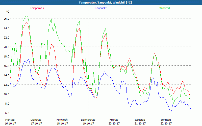
Task: Click the green Windchill legend label
Action: click(x=165, y=8)
